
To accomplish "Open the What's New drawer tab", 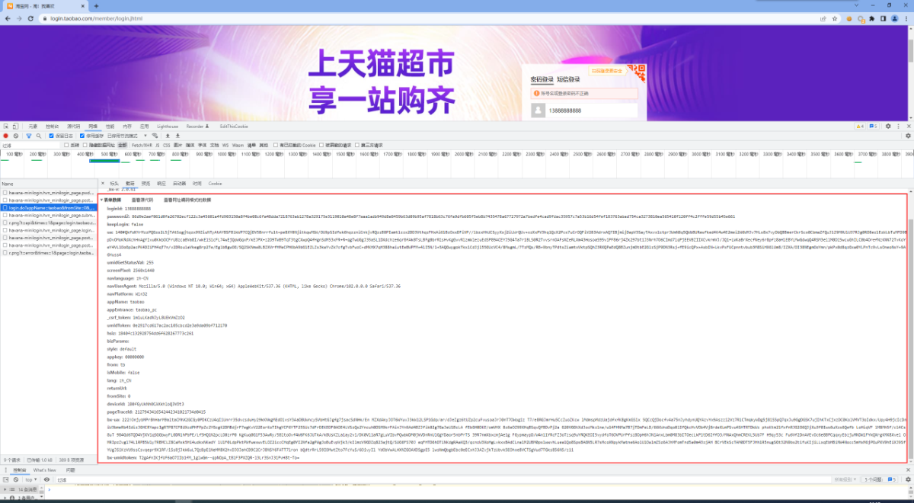I will [x=44, y=470].
